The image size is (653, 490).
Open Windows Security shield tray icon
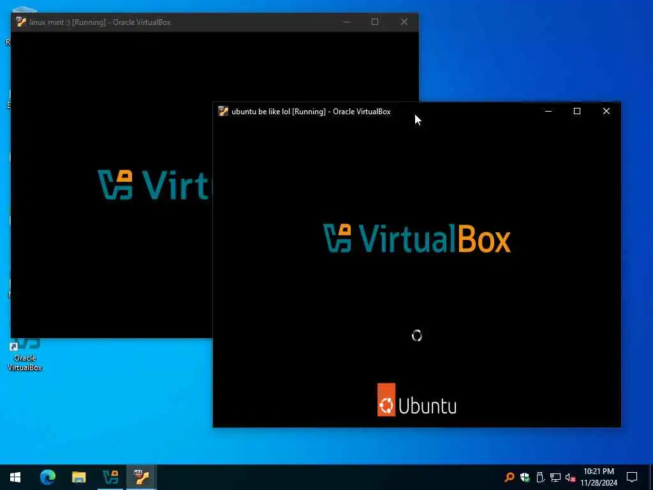[525, 477]
